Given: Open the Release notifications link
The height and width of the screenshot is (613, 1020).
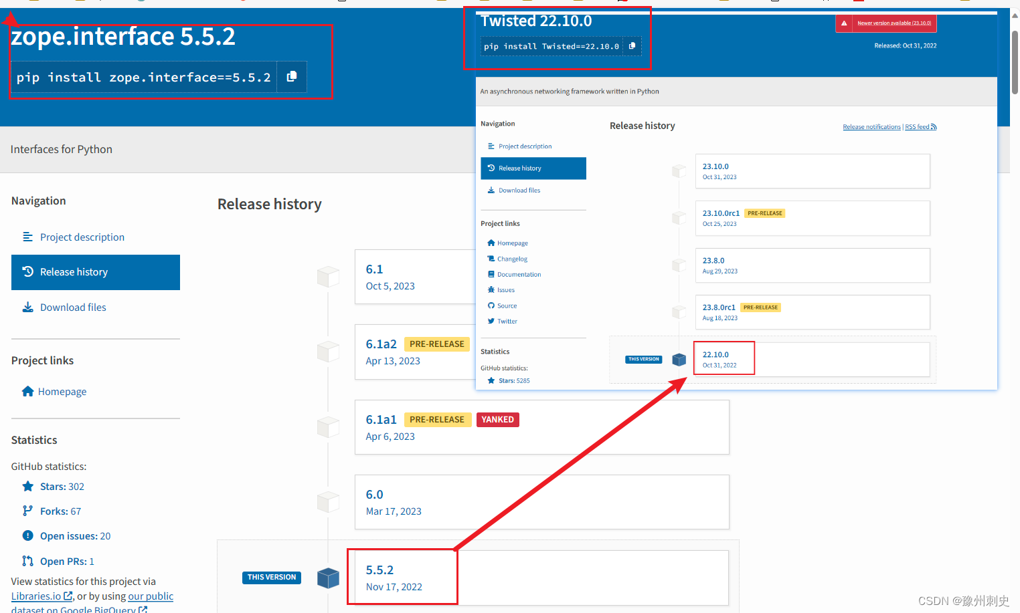Looking at the screenshot, I should tap(871, 127).
